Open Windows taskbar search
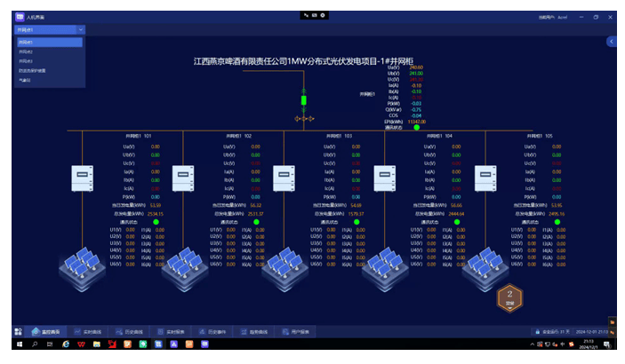This screenshot has height=364, width=625. pyautogui.click(x=35, y=344)
